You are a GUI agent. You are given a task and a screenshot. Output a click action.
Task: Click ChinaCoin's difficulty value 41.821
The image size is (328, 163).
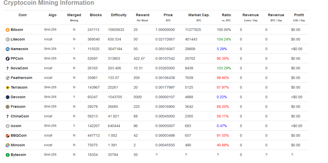click(x=113, y=116)
